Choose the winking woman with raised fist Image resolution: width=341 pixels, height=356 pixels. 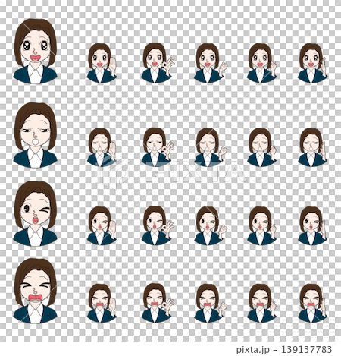pos(211,226)
